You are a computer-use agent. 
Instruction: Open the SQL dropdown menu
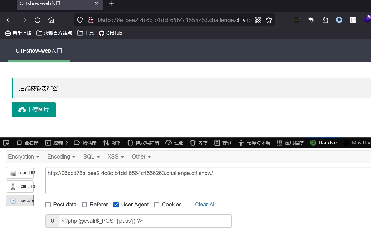(x=91, y=157)
